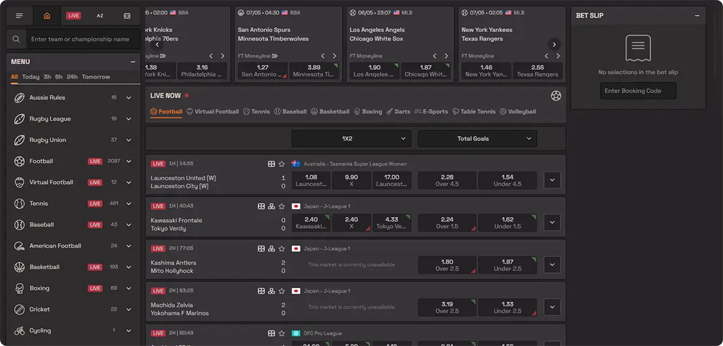Bet on Texas Rangers at 2.56
723x346 pixels.
click(x=537, y=71)
